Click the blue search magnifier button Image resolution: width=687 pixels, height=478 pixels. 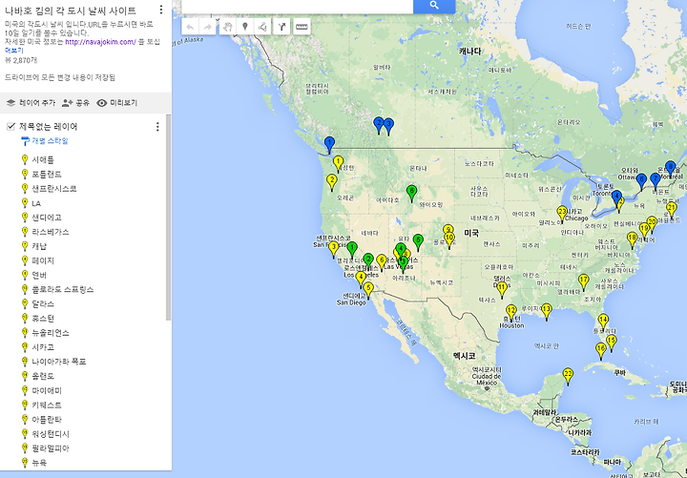[434, 6]
